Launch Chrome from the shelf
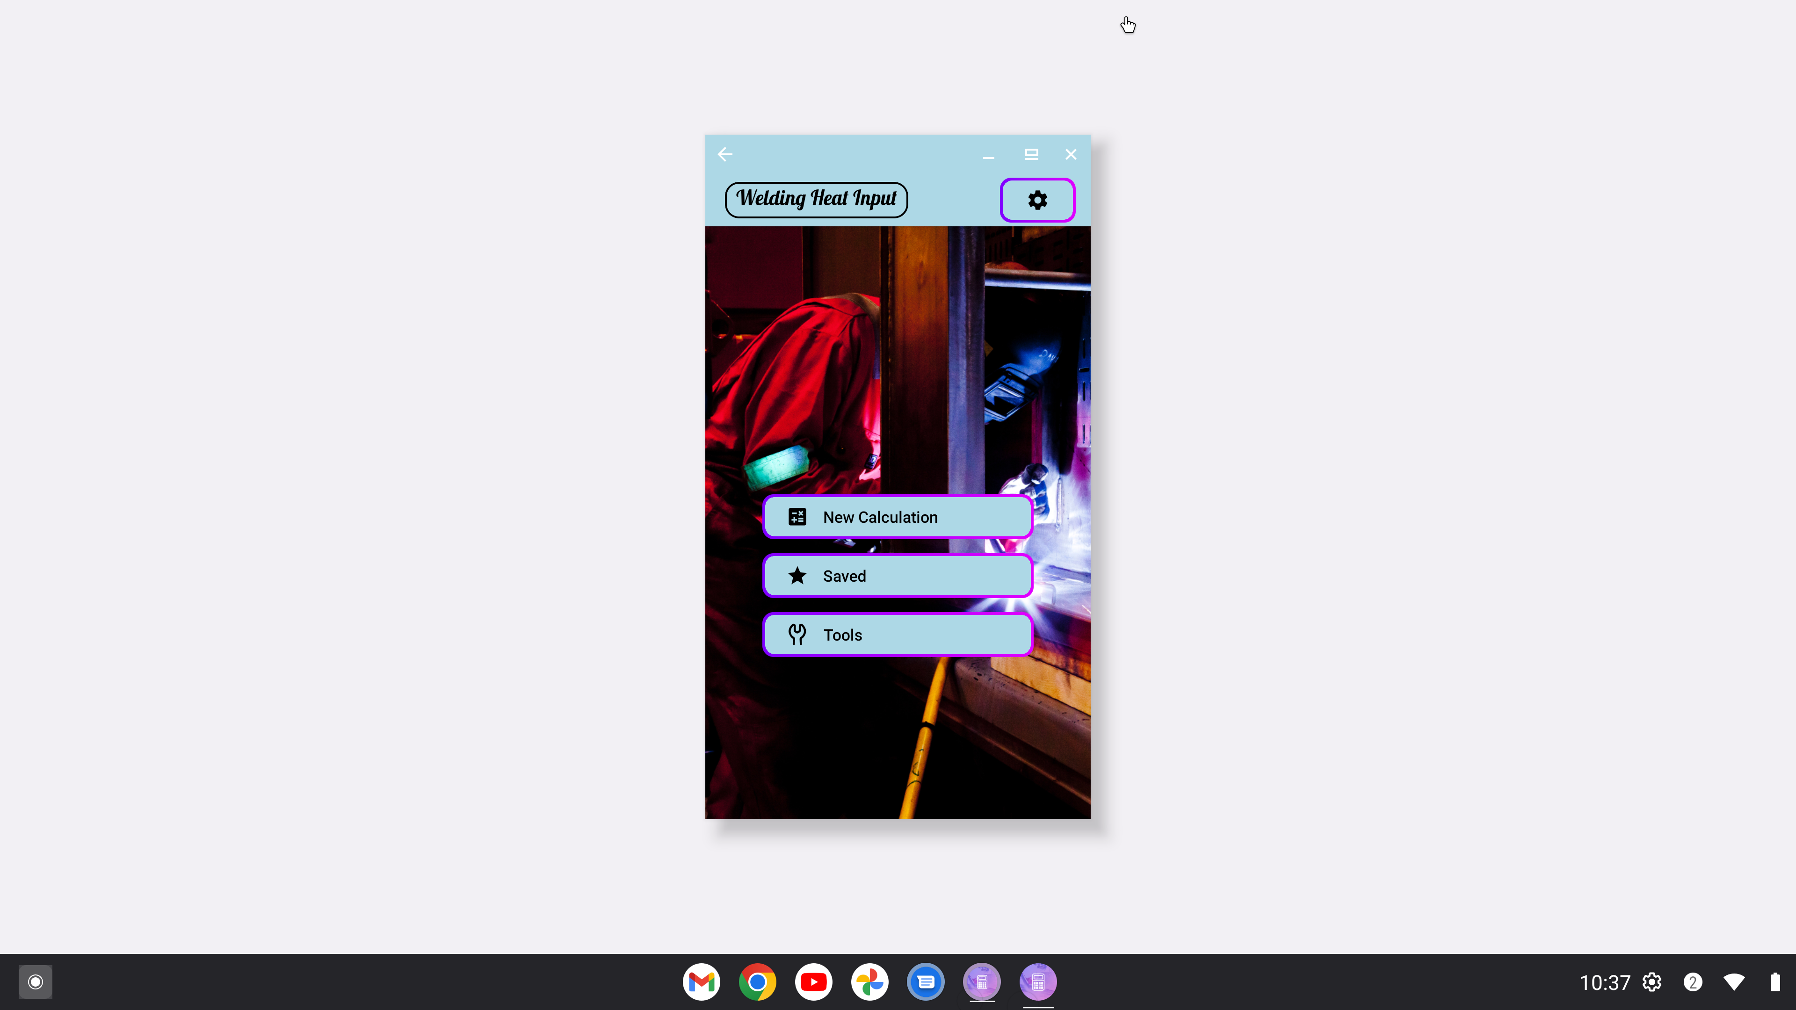 point(757,981)
